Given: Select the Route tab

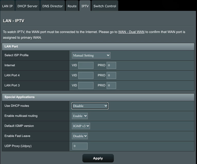Looking at the screenshot, I should tap(72, 6).
